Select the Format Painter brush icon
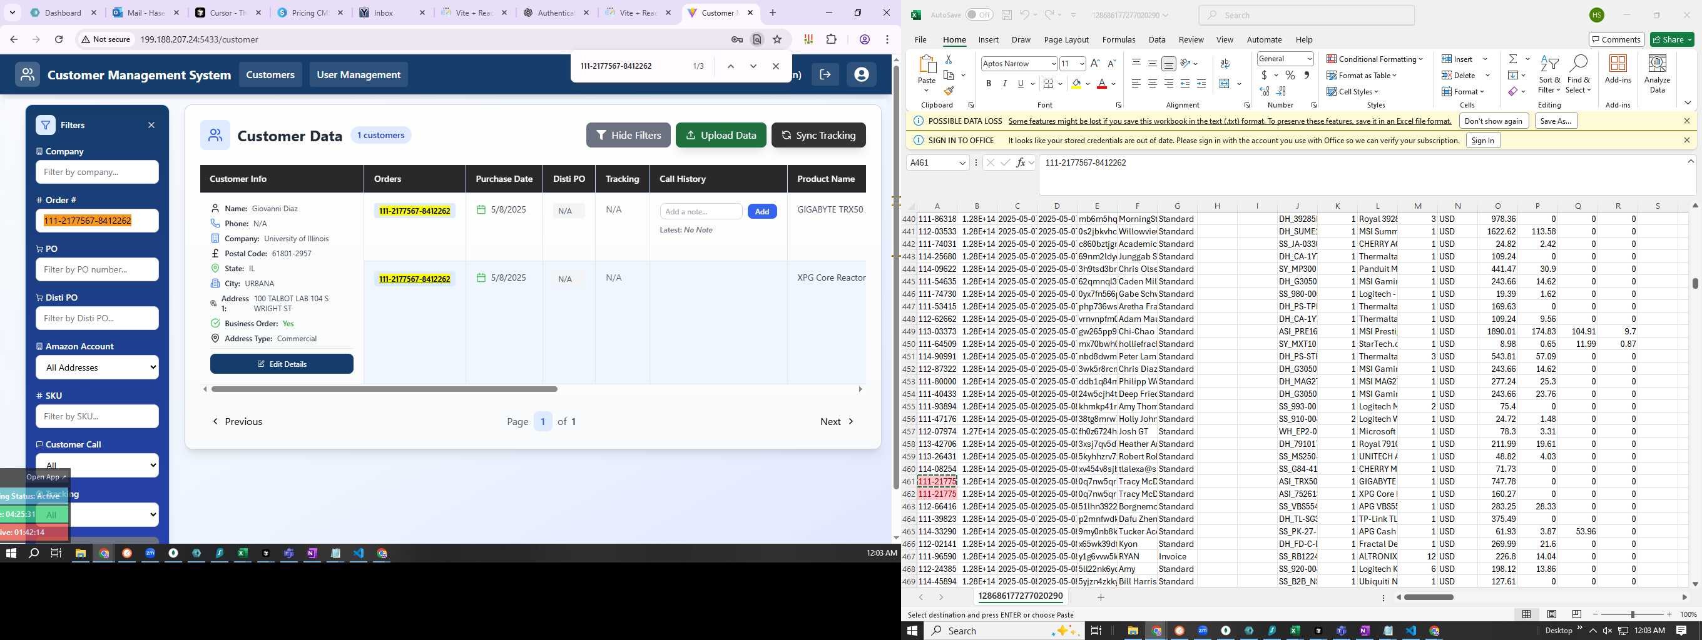Screen dimensions: 1702x640 click(x=949, y=91)
